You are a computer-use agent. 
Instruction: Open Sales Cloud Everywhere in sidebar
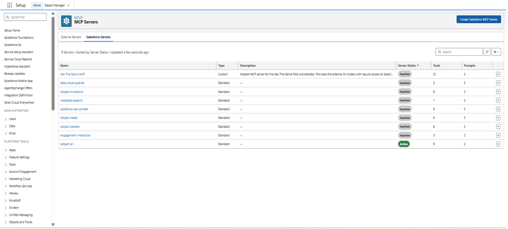click(x=19, y=102)
